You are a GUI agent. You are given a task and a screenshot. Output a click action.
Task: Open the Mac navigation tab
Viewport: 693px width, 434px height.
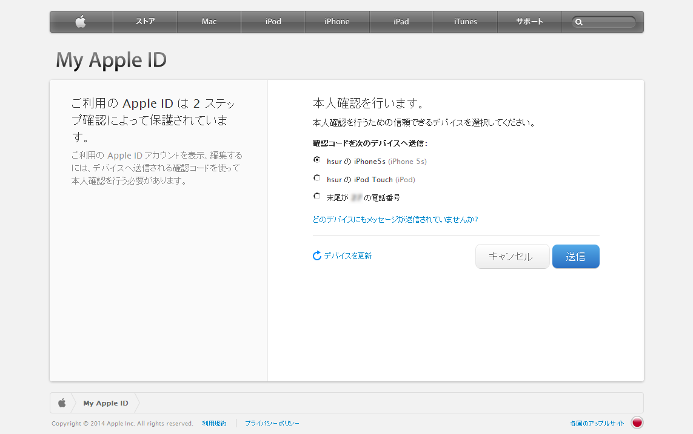[x=209, y=22]
